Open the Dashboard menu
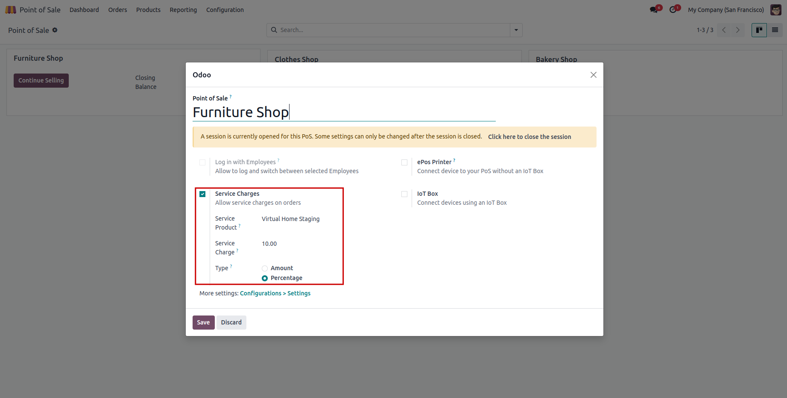 click(x=84, y=10)
